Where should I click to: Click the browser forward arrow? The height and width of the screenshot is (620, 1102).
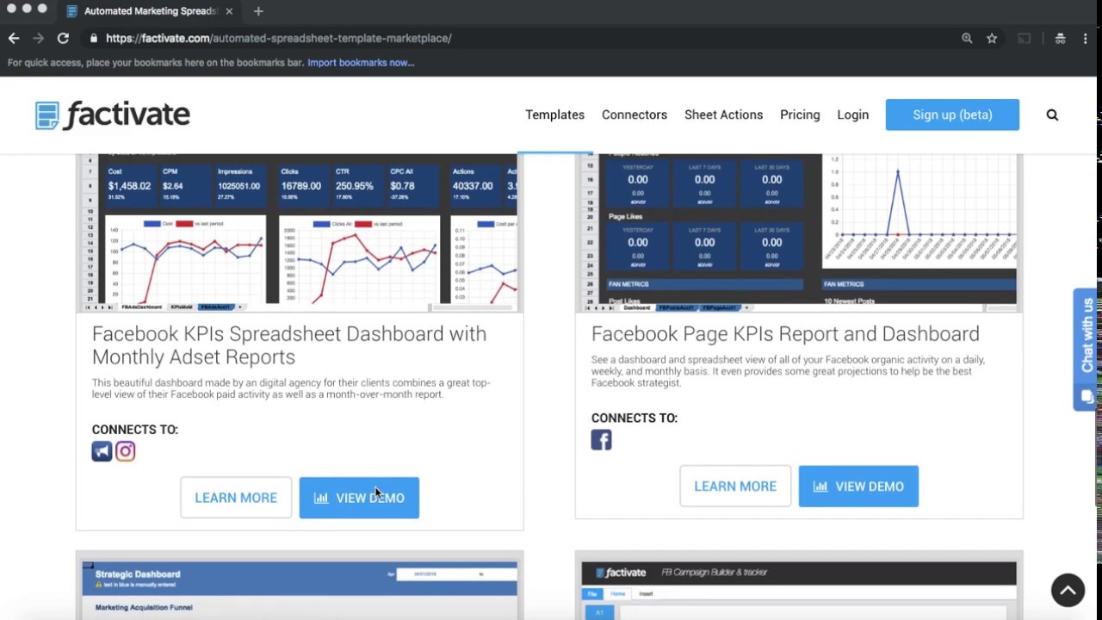pos(38,38)
